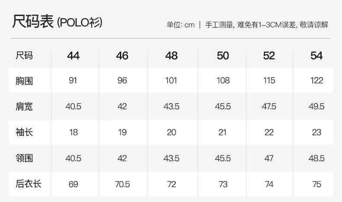
Task: Click shoulder width value 47.5
Action: coord(269,107)
